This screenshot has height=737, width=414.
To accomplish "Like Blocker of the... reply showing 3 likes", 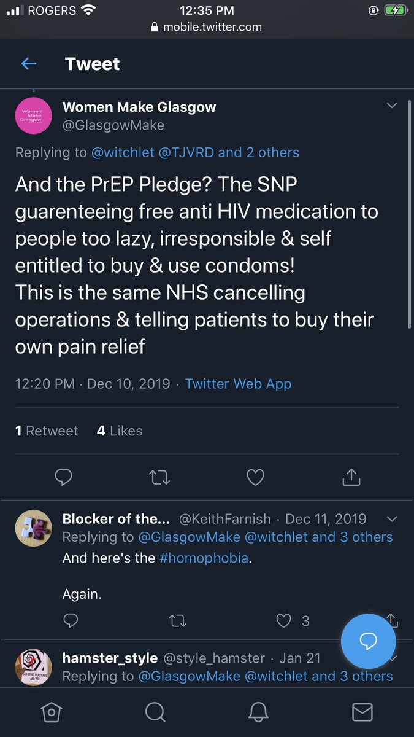I will pos(283,621).
